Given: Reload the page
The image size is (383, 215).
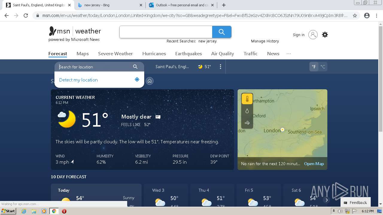Looking at the screenshot, I should (26, 16).
